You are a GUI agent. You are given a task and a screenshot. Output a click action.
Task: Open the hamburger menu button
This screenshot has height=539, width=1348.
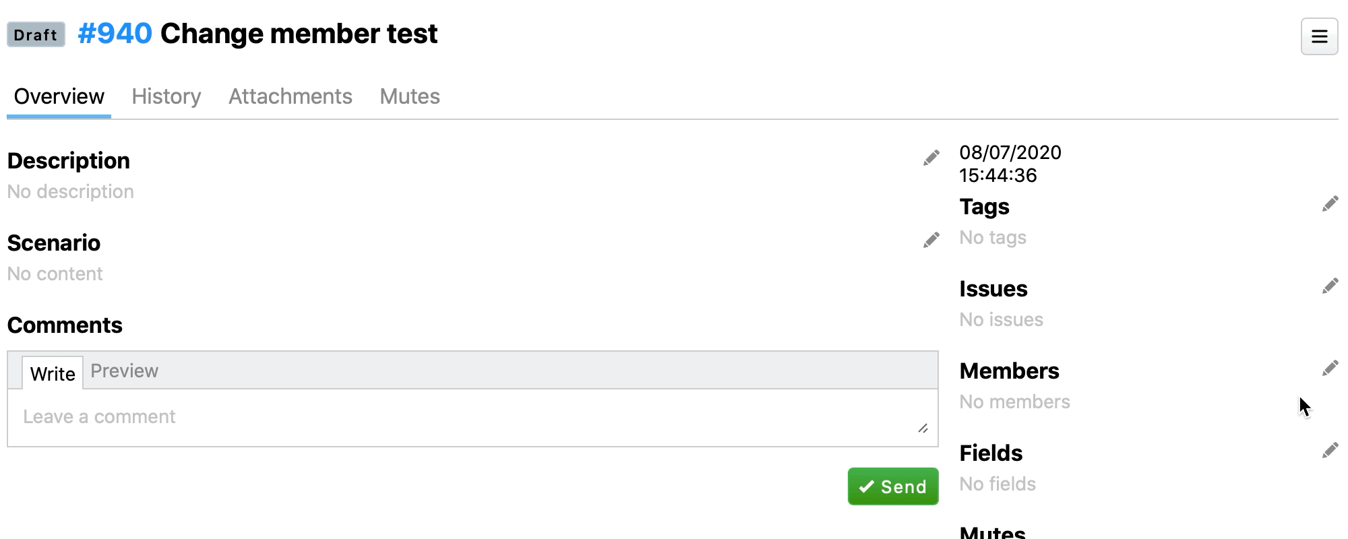(1319, 36)
